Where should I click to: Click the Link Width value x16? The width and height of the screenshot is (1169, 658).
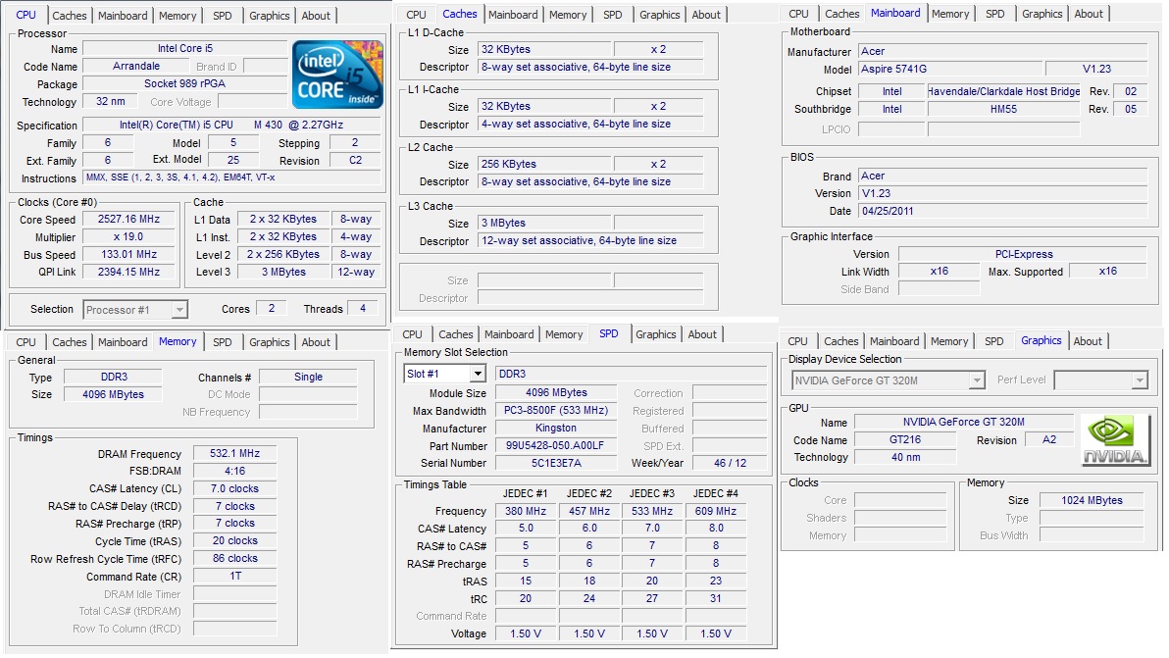(x=940, y=272)
